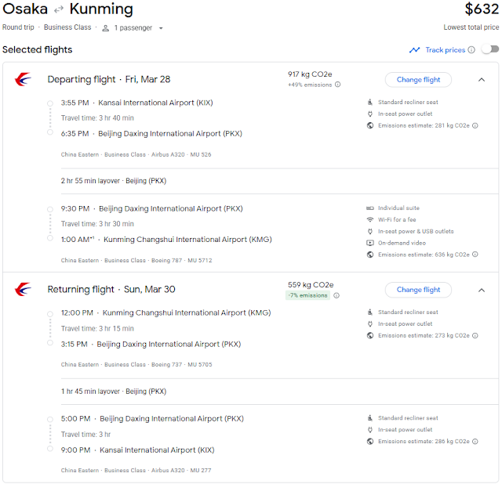Click info icon beside +49% emissions
Viewport: 502px width, 484px height.
pos(337,85)
